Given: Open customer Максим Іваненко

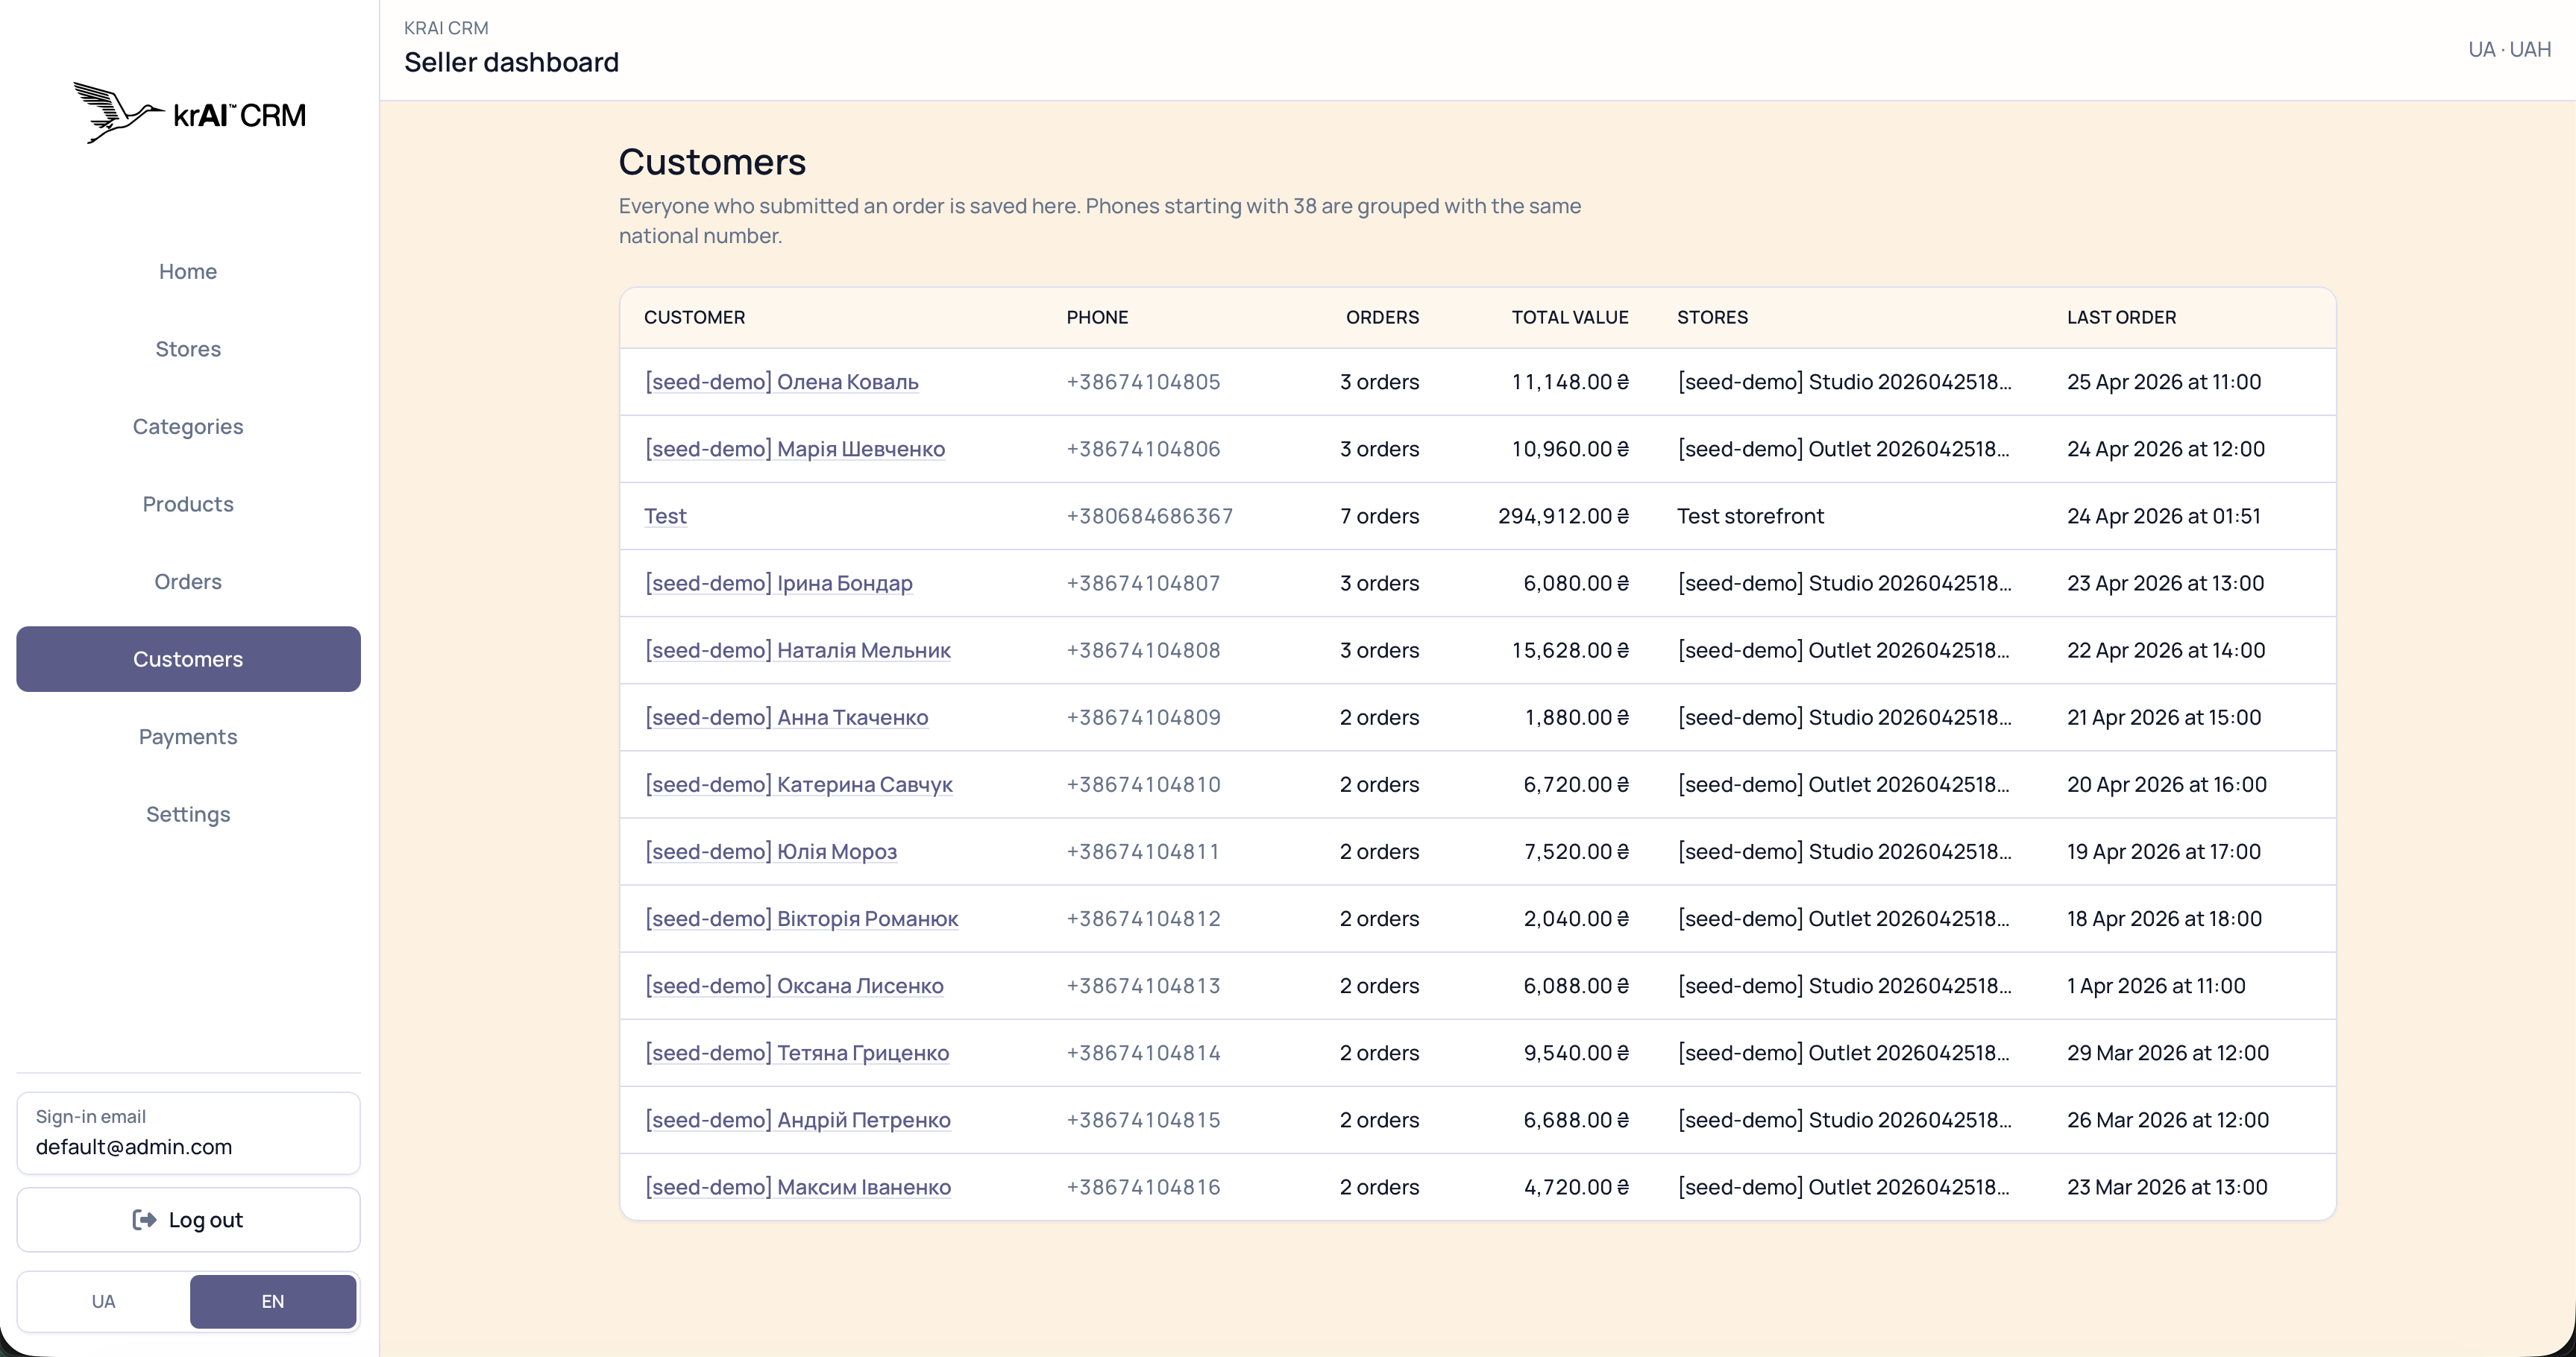Looking at the screenshot, I should click(x=797, y=1187).
